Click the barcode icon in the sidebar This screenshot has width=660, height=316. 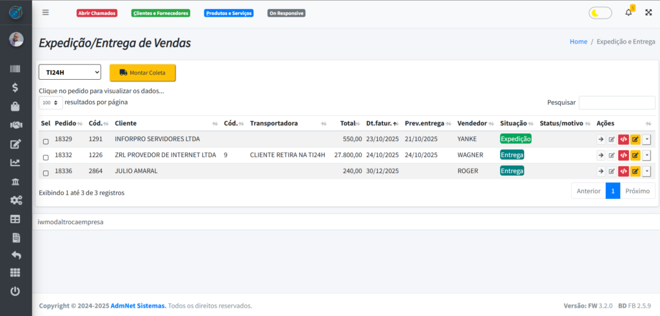pyautogui.click(x=16, y=69)
